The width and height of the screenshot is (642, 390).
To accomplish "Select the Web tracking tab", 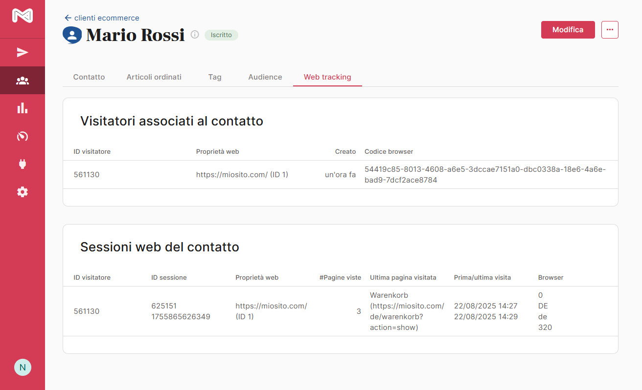I will (327, 77).
